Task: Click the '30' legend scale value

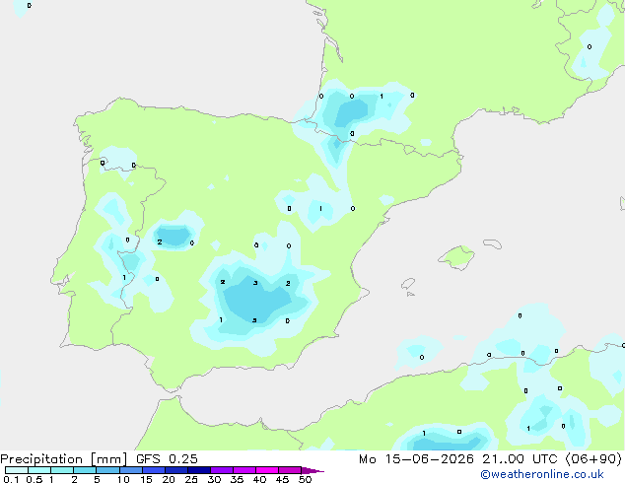Action: 214,479
